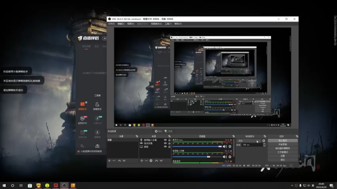This screenshot has width=337, height=189.
Task: Pop out Sources dock panel icon
Action: point(169,136)
